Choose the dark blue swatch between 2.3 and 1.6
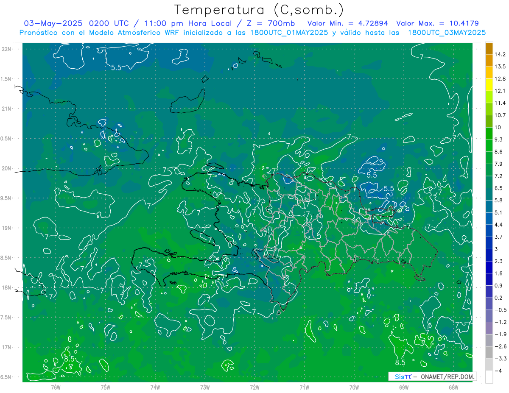This screenshot has width=509, height=393. point(489,268)
